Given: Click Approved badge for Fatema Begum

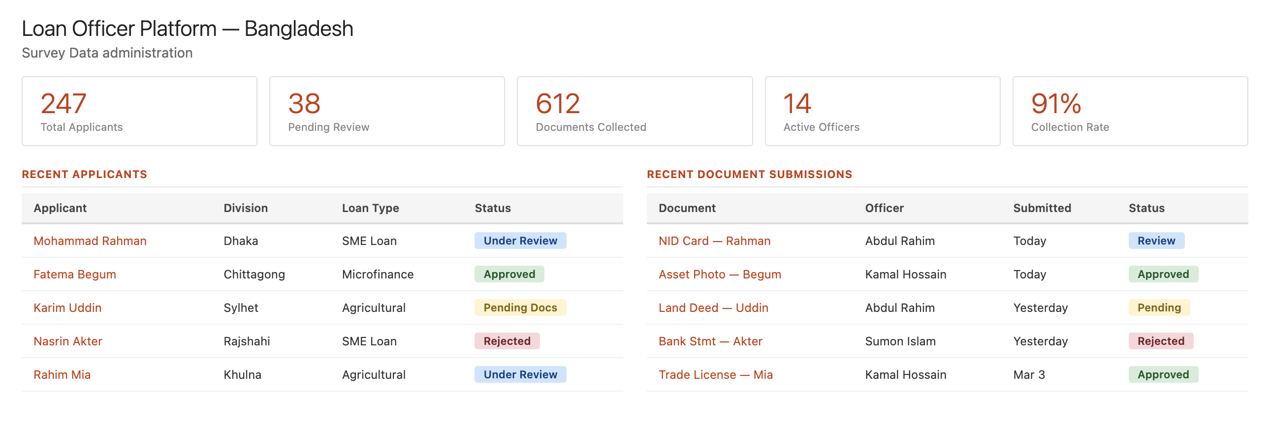Looking at the screenshot, I should coord(509,275).
